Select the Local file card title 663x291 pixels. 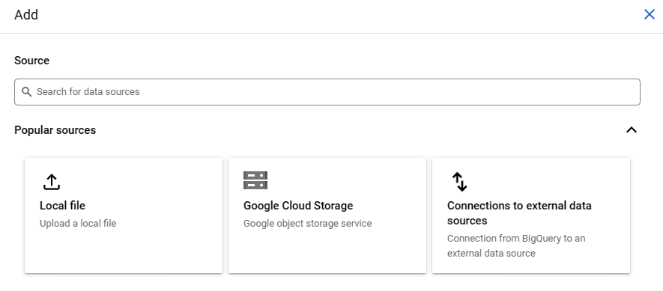pos(63,206)
